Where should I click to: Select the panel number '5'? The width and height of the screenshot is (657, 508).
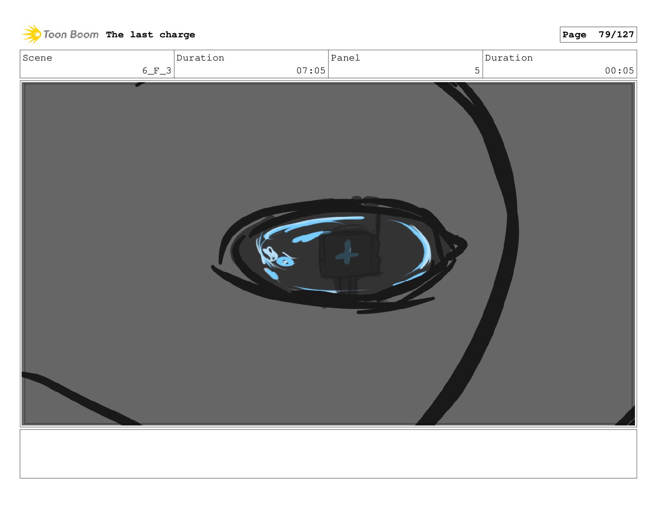click(477, 71)
